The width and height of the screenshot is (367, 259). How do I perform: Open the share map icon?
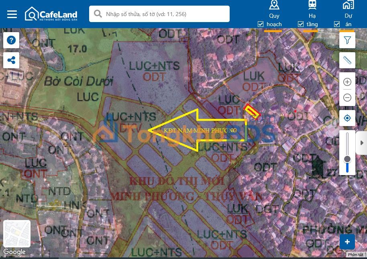pos(11,61)
